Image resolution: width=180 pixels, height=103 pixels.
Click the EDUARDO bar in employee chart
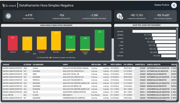click(154, 31)
